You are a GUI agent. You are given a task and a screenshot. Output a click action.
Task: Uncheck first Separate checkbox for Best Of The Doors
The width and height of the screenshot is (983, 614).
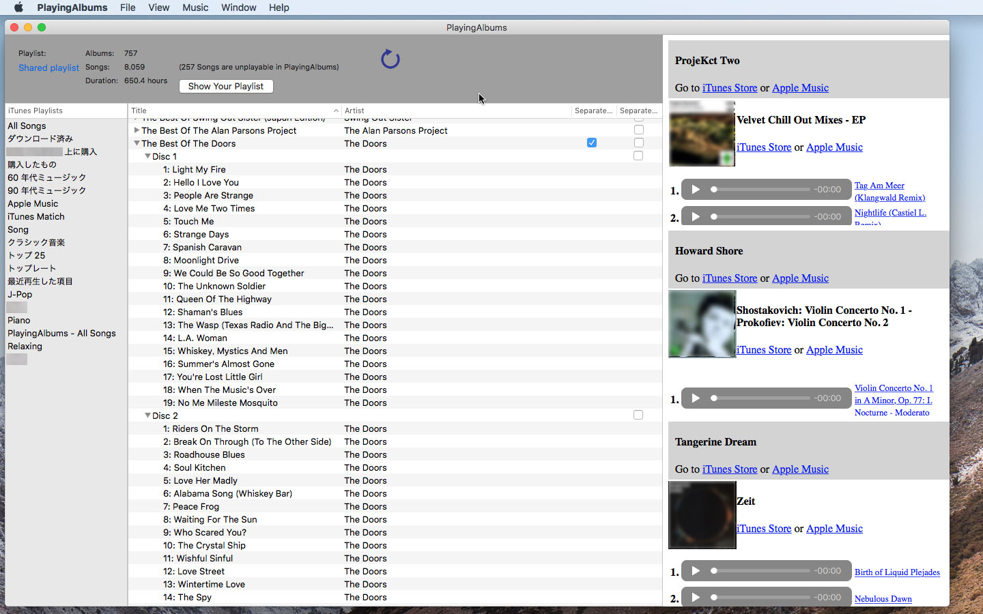point(592,143)
